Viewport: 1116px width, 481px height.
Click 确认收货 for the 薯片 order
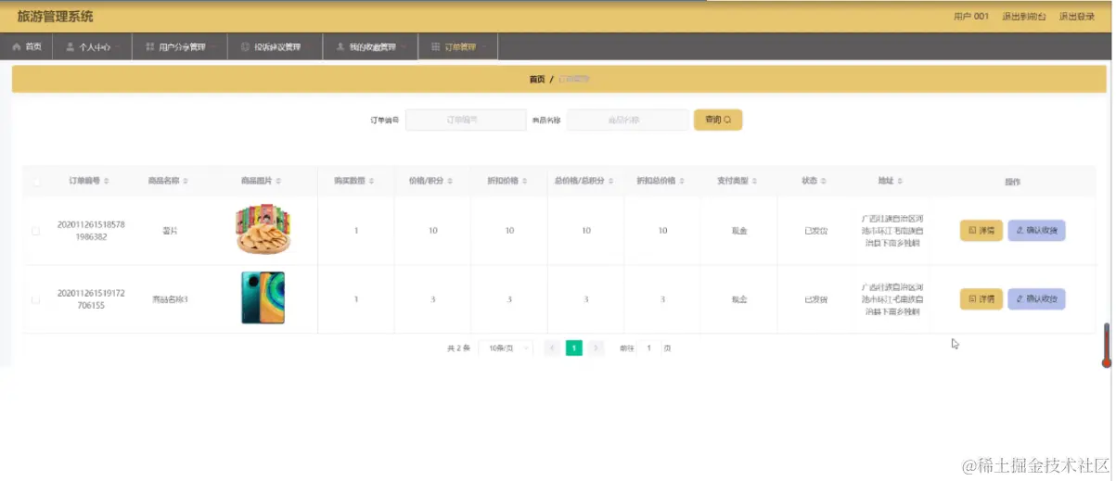tap(1036, 230)
